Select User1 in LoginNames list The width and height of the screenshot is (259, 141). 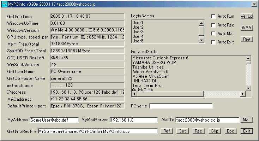tap(165, 23)
